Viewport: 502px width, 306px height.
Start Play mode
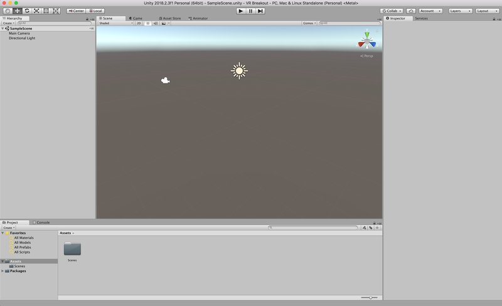coord(241,11)
